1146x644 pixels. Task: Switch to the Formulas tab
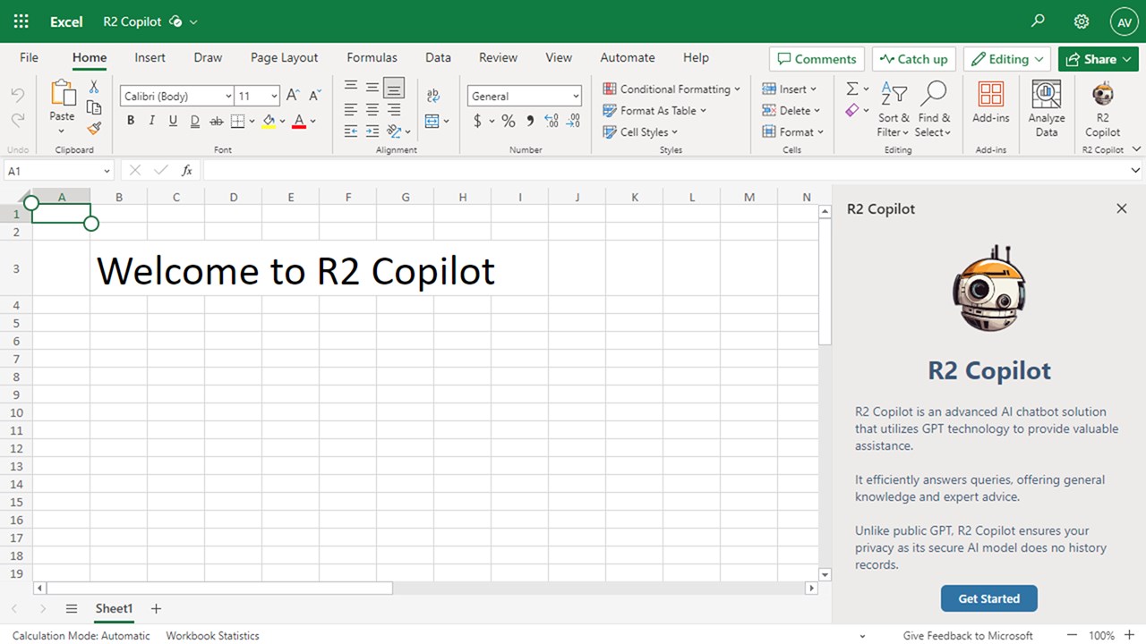click(x=372, y=57)
